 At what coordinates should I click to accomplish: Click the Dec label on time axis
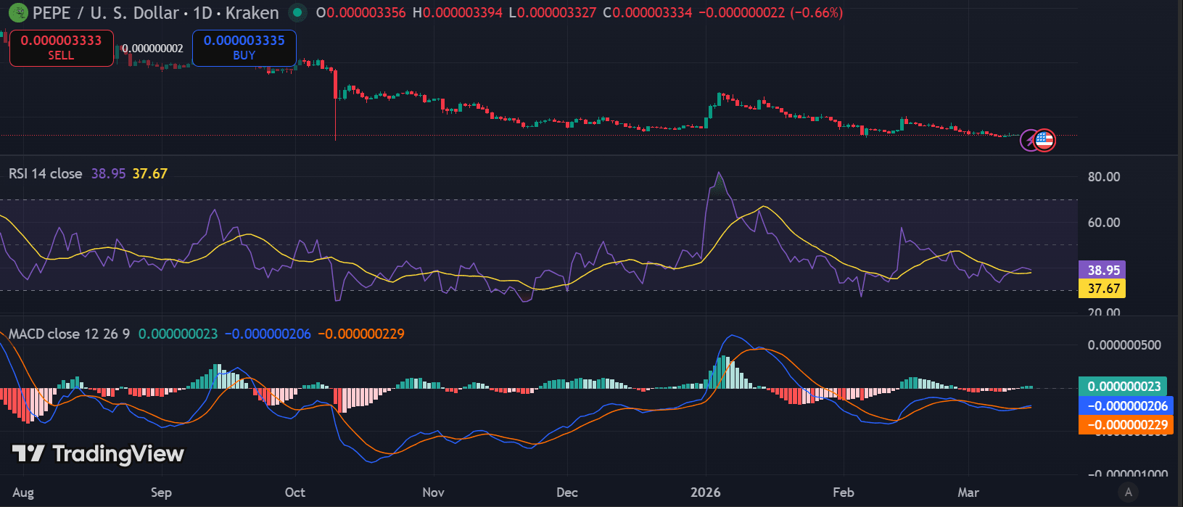[x=567, y=492]
